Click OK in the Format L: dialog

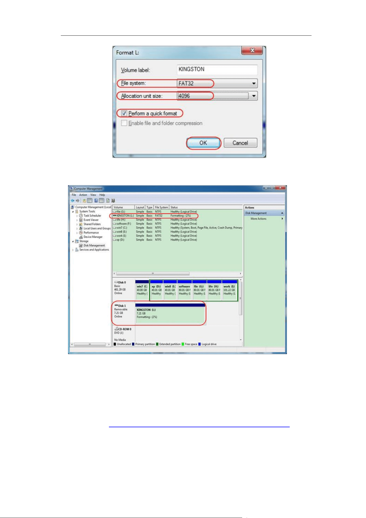coord(203,143)
